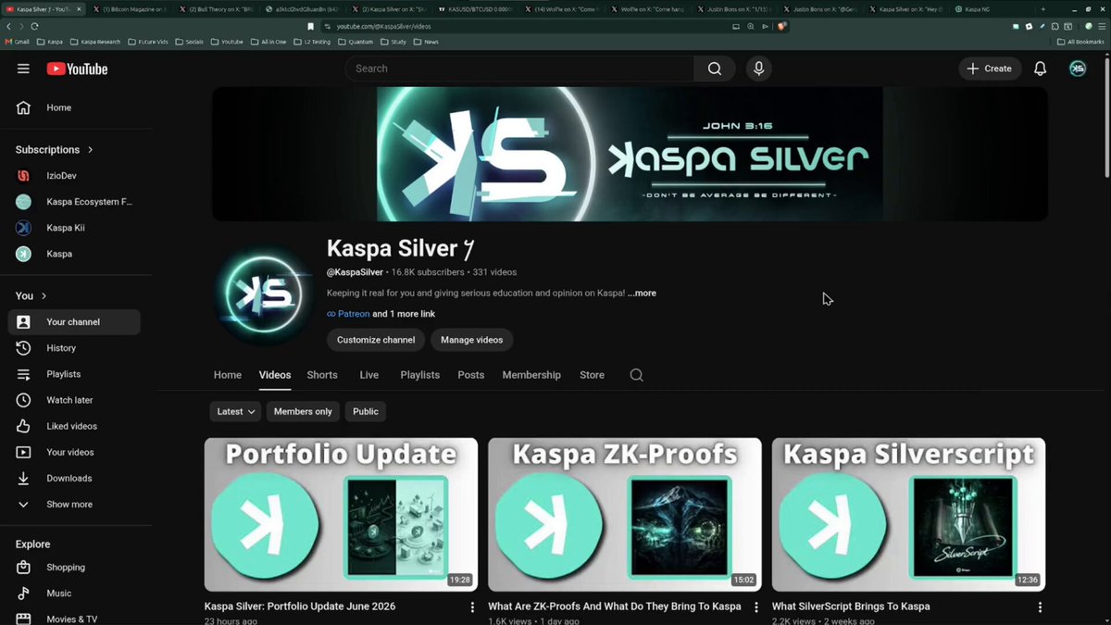Viewport: 1111px width, 625px height.
Task: Open the Store tab
Action: coord(592,375)
